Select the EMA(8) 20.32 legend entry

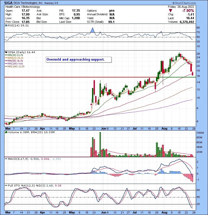(14, 58)
